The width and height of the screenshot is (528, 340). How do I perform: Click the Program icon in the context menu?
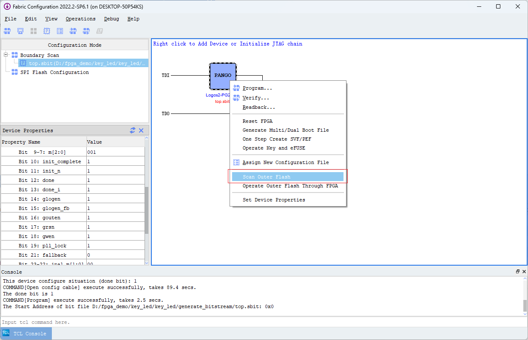tap(236, 88)
